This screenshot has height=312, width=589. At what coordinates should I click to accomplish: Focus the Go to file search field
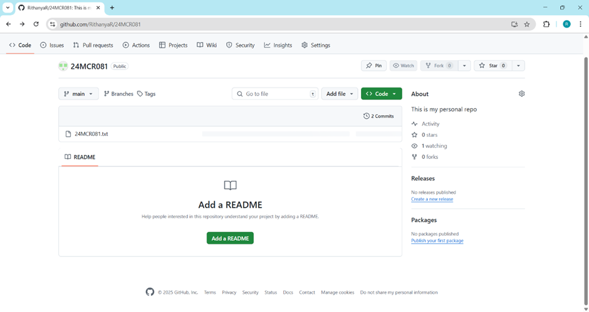(x=275, y=94)
